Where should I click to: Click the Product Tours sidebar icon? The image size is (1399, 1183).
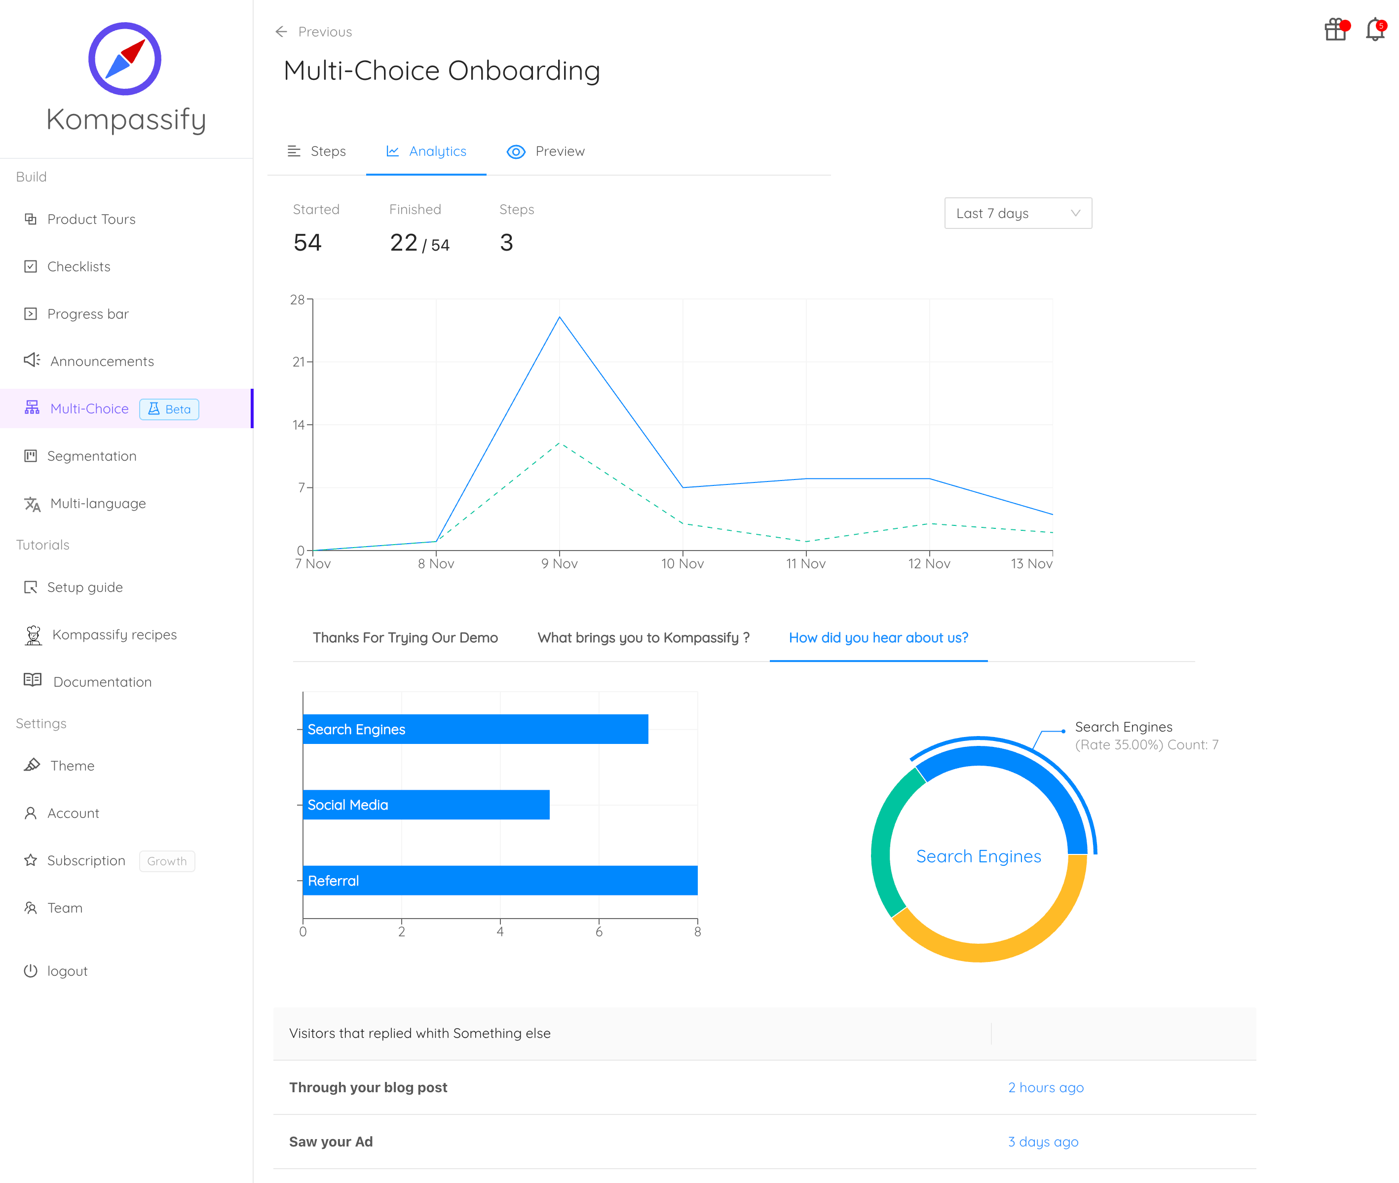pyautogui.click(x=31, y=219)
